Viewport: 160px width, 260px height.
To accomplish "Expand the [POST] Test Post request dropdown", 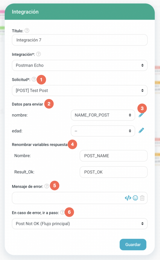I will coord(80,90).
